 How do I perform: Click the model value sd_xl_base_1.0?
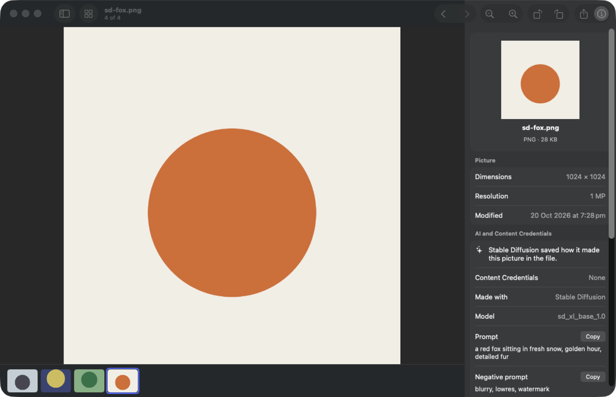click(x=581, y=316)
